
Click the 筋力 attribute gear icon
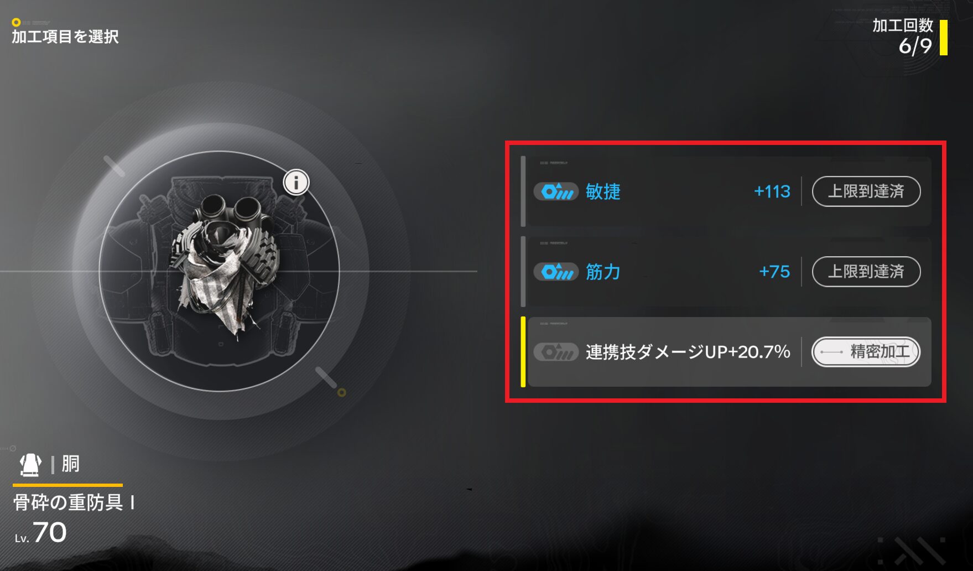[x=556, y=272]
